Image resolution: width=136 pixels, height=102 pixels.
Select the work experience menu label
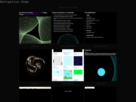[x=68, y=46]
